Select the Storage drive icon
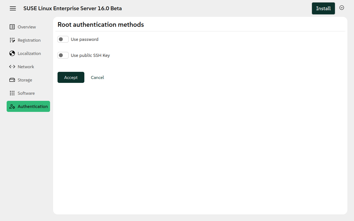The width and height of the screenshot is (354, 221). click(x=12, y=80)
